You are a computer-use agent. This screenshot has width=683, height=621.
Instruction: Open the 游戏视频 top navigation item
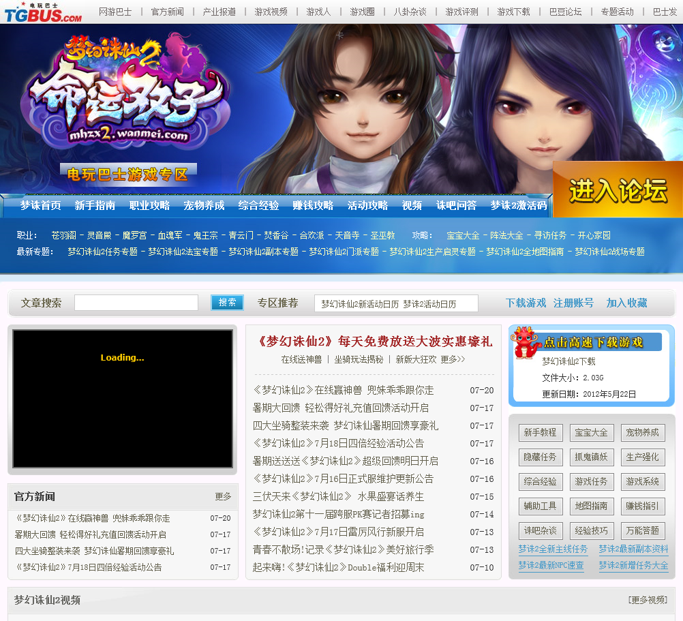click(x=271, y=12)
